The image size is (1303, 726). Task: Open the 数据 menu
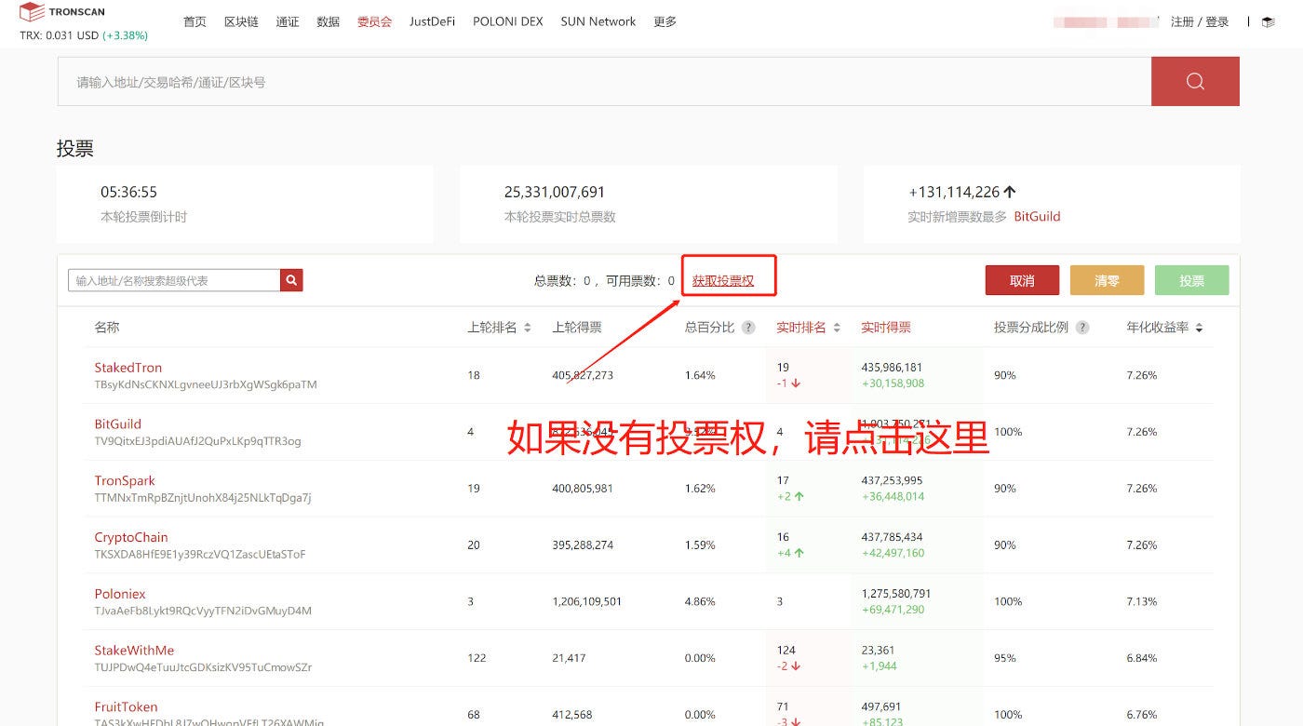[328, 21]
